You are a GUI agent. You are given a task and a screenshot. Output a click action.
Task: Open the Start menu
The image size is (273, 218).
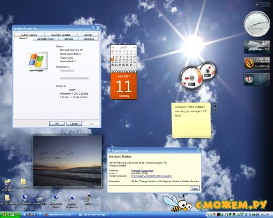pyautogui.click(x=10, y=215)
